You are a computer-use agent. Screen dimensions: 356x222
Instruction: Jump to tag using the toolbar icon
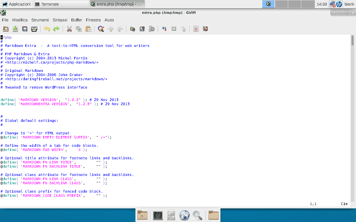tap(183, 29)
